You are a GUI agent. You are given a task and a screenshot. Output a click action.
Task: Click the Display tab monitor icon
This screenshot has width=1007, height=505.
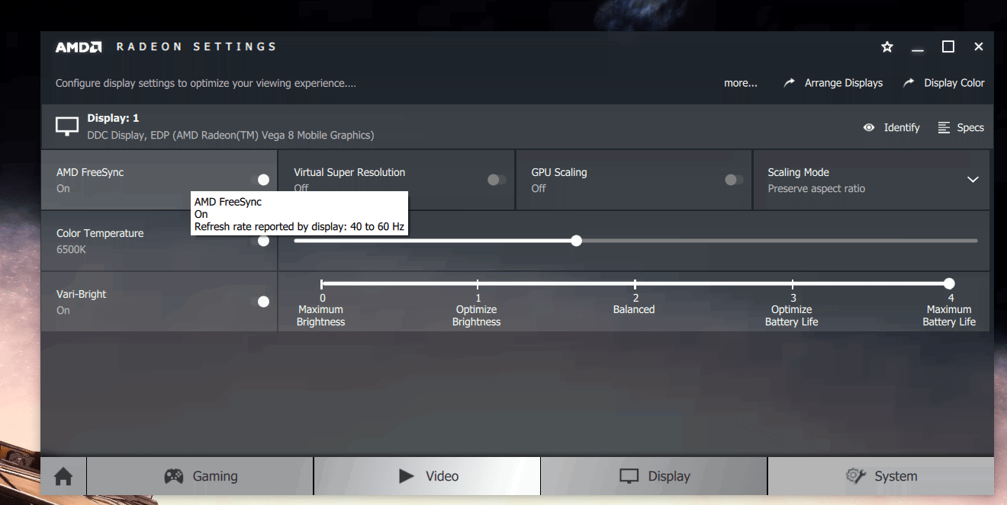629,476
